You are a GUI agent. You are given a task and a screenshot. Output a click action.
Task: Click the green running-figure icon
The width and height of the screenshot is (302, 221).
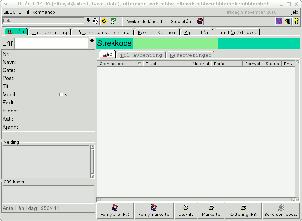pyautogui.click(x=113, y=21)
